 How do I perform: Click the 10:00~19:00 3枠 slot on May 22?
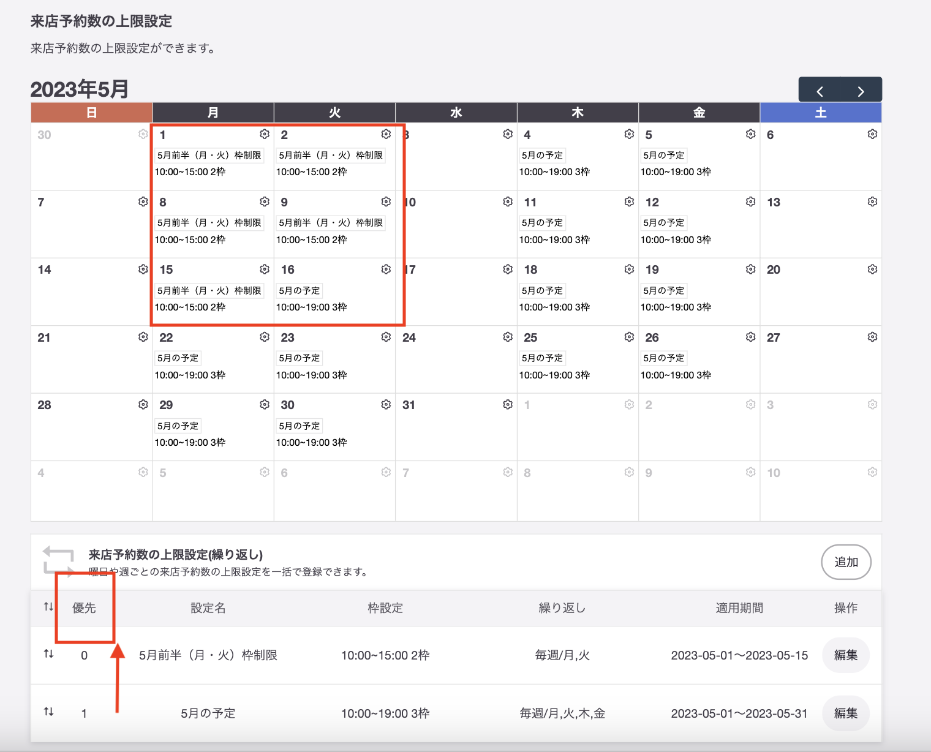(190, 375)
